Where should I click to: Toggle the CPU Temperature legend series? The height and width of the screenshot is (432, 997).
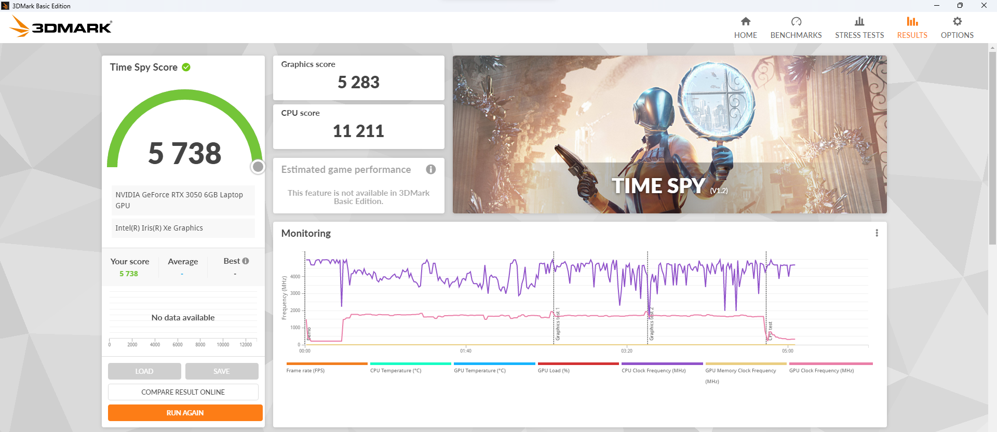[411, 368]
